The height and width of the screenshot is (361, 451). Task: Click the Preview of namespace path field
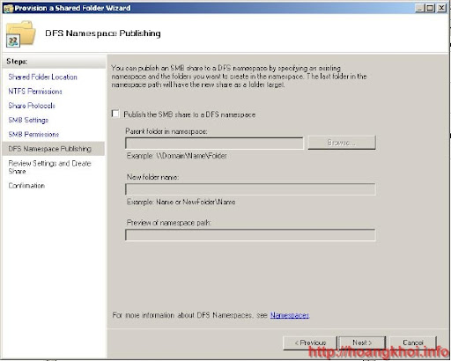(250, 235)
